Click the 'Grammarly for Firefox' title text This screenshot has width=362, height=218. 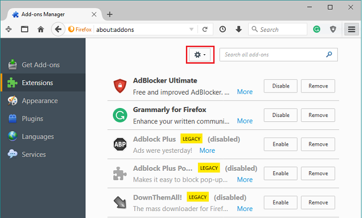[x=170, y=109]
